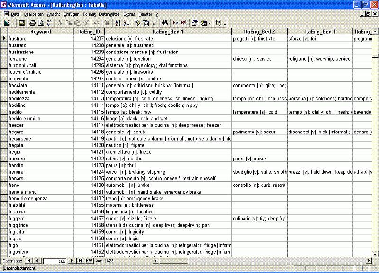379x273 pixels.
Task: Print the datasheet
Action: (32, 23)
